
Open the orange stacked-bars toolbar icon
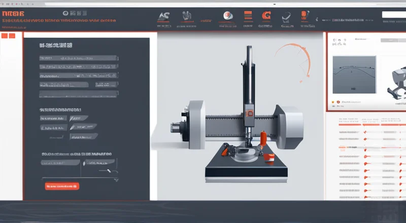[x=248, y=16]
